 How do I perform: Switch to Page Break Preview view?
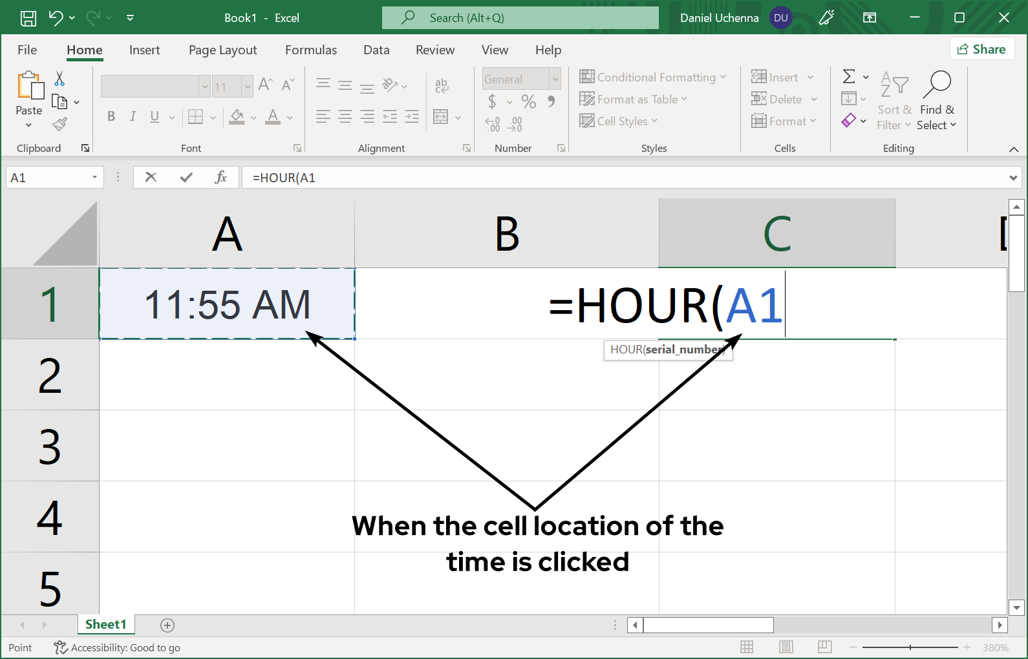coord(824,647)
